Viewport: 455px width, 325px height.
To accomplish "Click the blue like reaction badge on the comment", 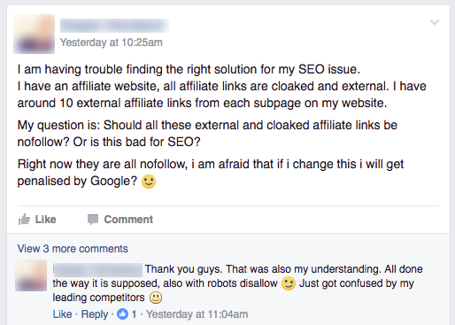I will (122, 314).
